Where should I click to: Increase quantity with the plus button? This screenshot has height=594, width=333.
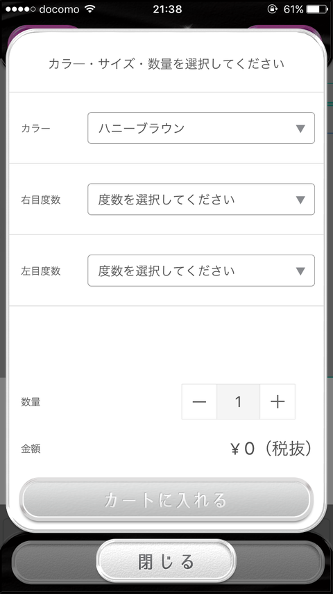pos(277,401)
